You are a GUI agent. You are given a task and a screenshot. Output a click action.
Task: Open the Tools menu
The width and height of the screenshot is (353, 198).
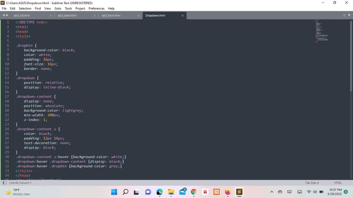[x=68, y=9]
